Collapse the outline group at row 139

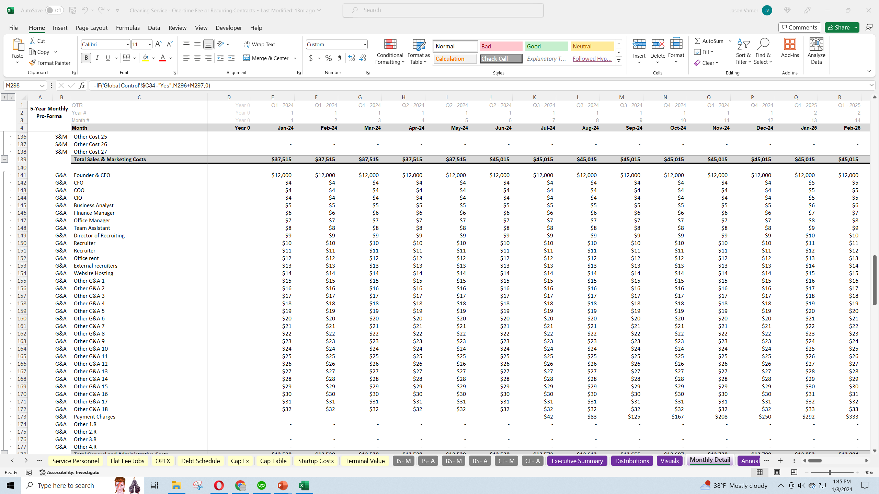(x=4, y=159)
